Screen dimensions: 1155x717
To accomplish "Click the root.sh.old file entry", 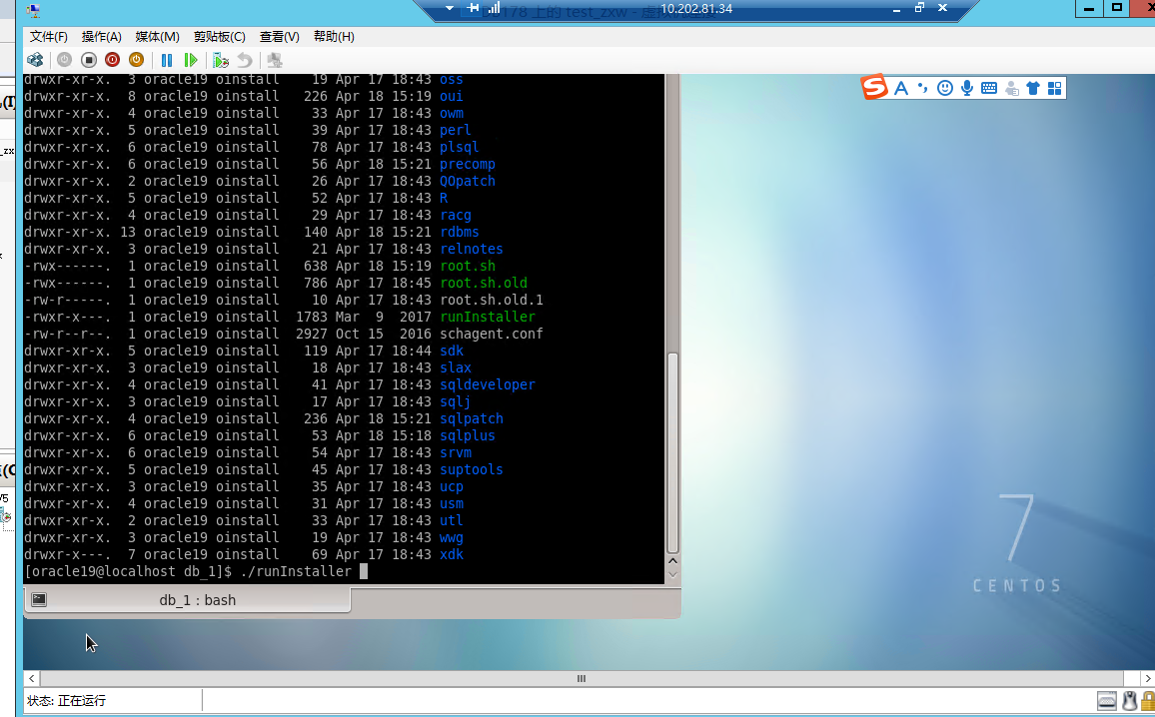I will (484, 283).
